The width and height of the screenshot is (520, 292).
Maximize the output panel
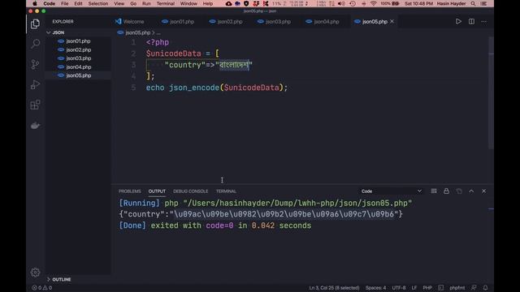click(471, 191)
